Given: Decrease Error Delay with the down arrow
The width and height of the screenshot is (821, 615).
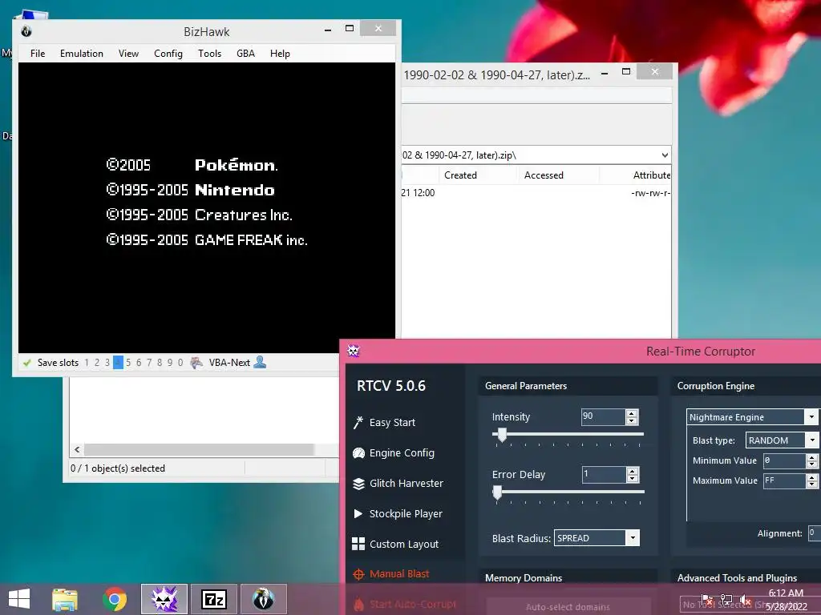Looking at the screenshot, I should pyautogui.click(x=633, y=478).
